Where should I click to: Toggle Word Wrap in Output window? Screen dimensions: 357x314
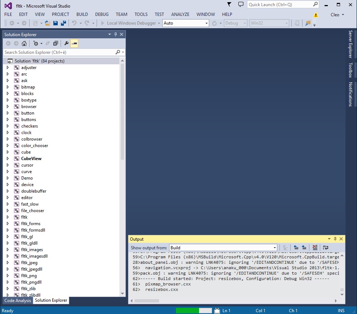tap(326, 248)
